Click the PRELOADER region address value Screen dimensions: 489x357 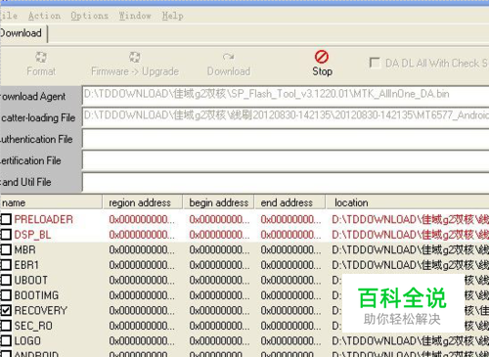pos(142,219)
